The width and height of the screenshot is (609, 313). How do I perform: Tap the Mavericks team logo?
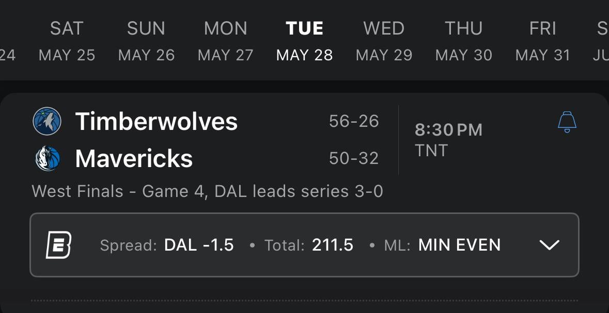pyautogui.click(x=47, y=159)
